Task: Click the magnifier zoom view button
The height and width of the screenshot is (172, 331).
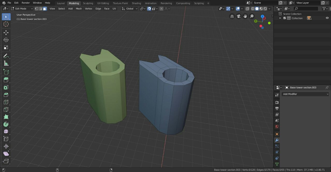Action: (252, 16)
